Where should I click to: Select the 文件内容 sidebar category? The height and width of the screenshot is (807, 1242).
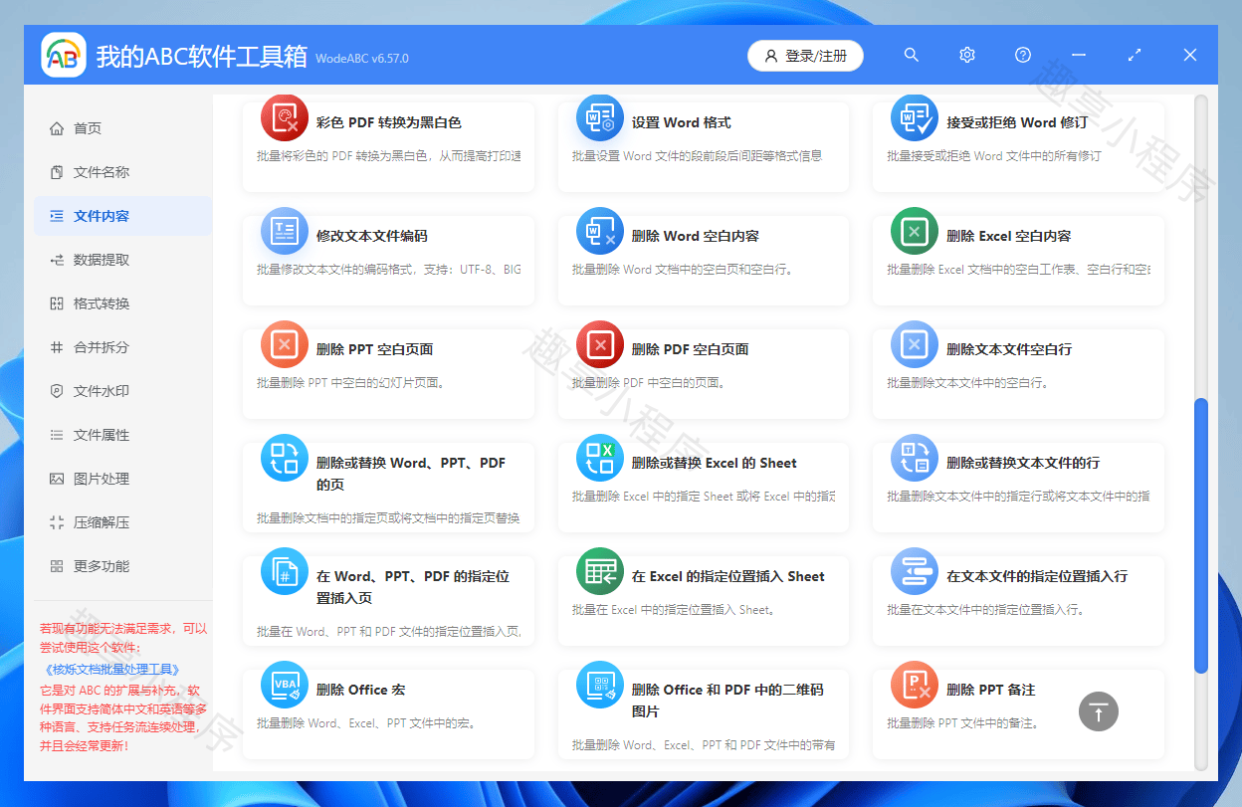tap(123, 216)
